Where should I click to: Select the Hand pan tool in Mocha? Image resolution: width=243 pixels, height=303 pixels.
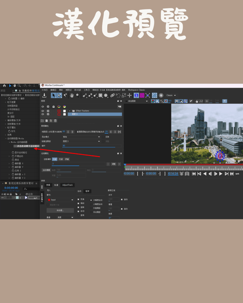click(72, 95)
